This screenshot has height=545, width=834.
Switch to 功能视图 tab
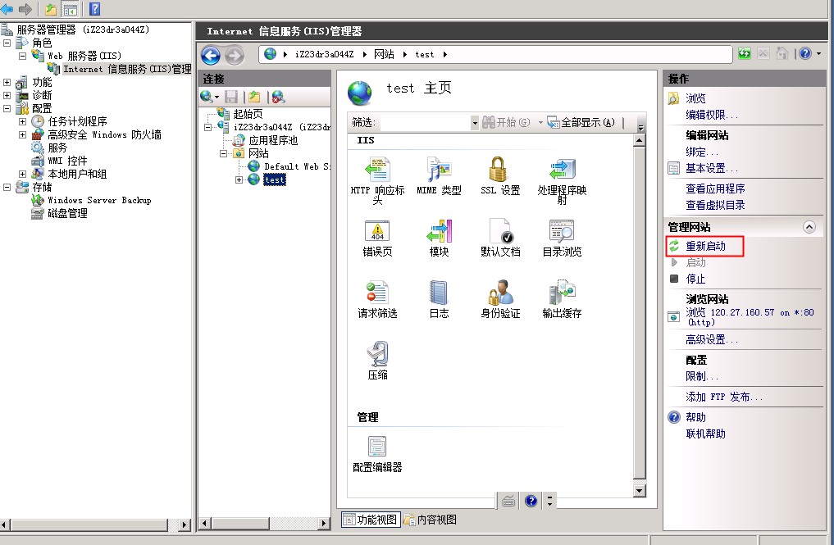coord(370,520)
